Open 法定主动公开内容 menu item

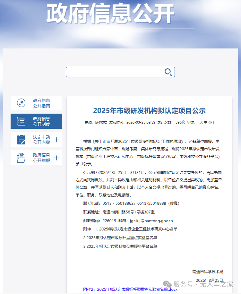point(36,140)
